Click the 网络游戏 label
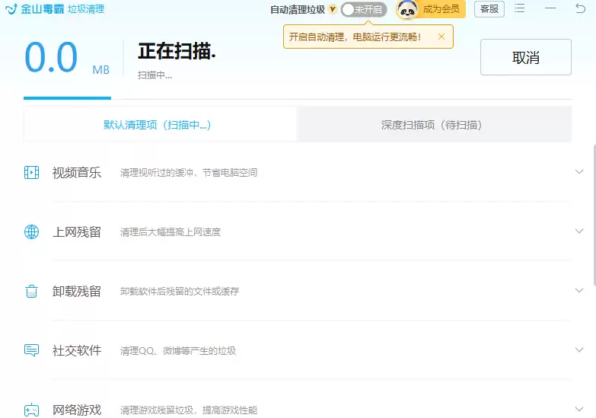The image size is (596, 418). (77, 410)
